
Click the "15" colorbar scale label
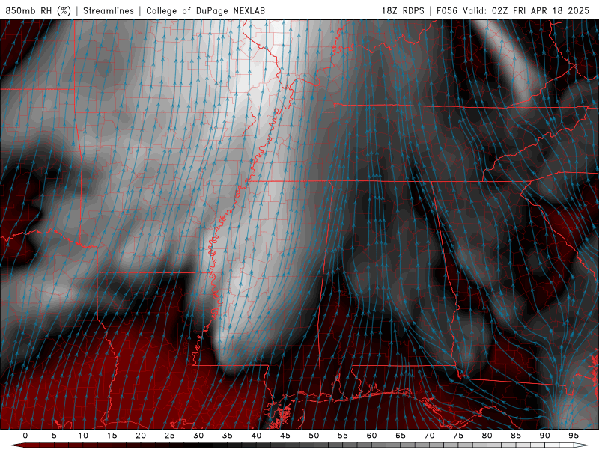point(112,436)
